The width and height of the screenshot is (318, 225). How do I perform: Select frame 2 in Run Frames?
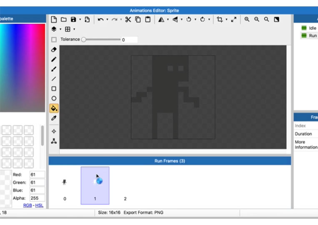pyautogui.click(x=125, y=185)
